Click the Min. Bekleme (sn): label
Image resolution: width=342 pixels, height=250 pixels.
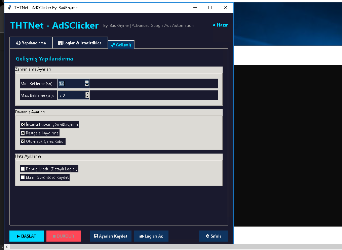coord(37,83)
